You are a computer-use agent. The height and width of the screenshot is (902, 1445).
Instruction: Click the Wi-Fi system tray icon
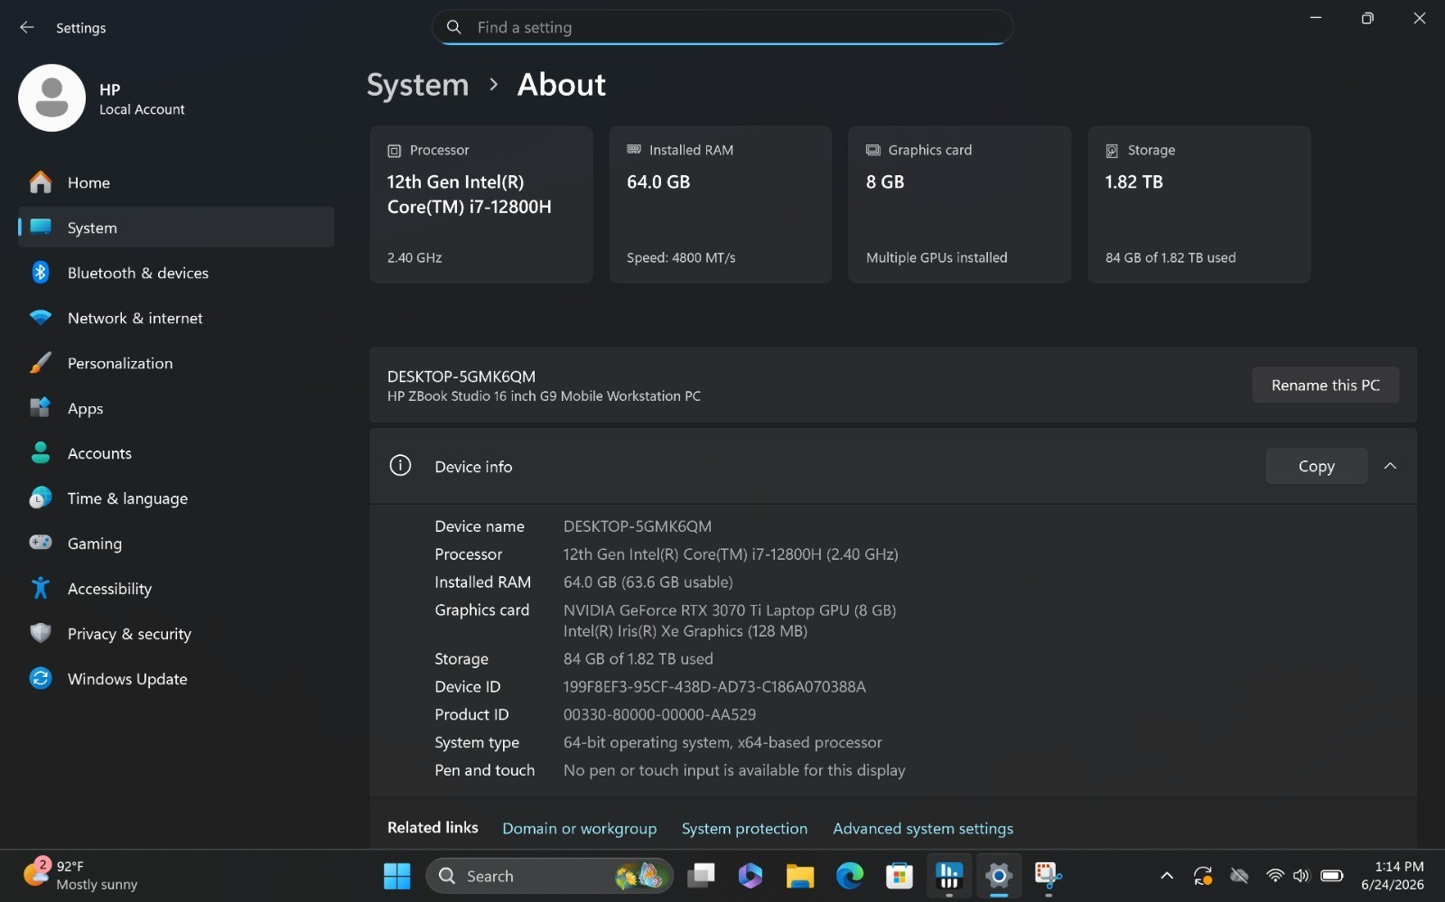pos(1275,876)
